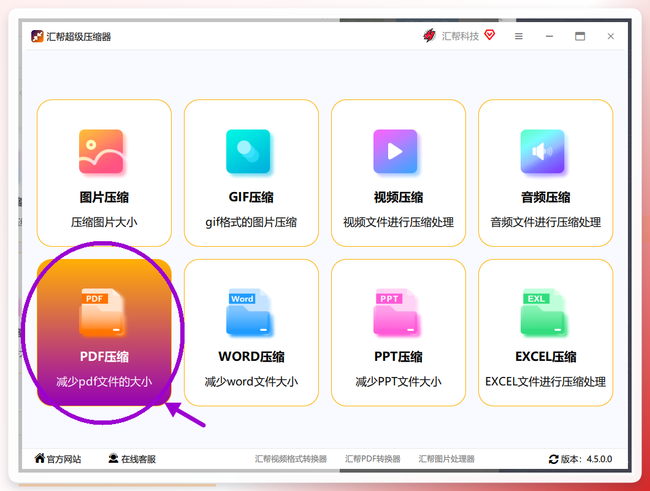Click the gif格式的图片压缩 description text
This screenshot has width=650, height=491.
[251, 222]
